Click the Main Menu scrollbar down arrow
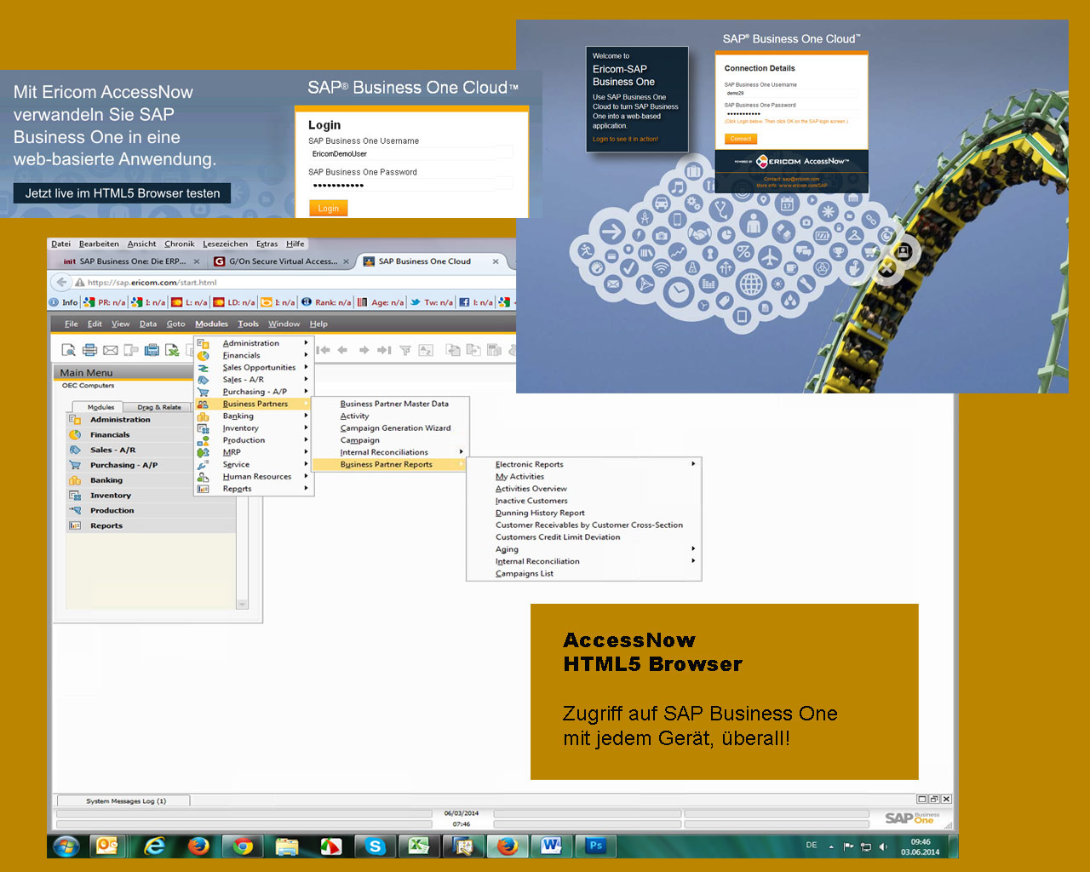The height and width of the screenshot is (872, 1090). 242,604
